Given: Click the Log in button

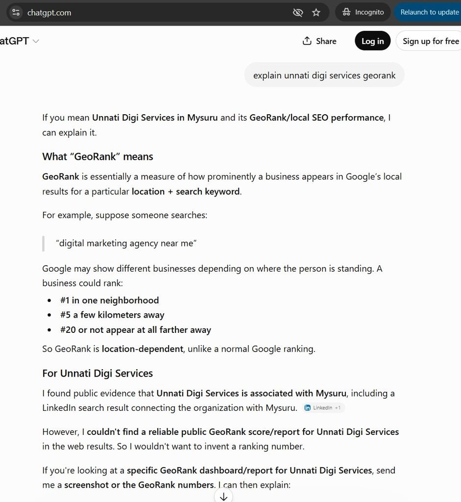Looking at the screenshot, I should pos(372,41).
